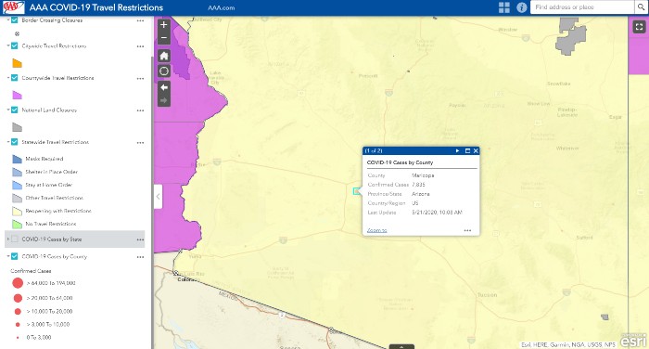Uncheck Citywide Travel Restrictions layer
649x349 pixels.
(x=15, y=46)
